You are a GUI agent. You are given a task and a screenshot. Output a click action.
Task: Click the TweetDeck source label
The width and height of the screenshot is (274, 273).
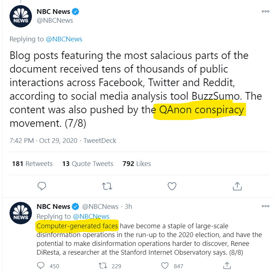[x=100, y=140]
